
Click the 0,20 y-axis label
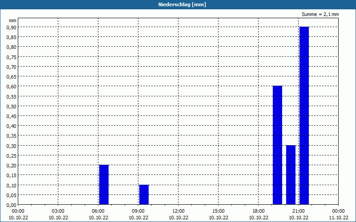pyautogui.click(x=11, y=165)
